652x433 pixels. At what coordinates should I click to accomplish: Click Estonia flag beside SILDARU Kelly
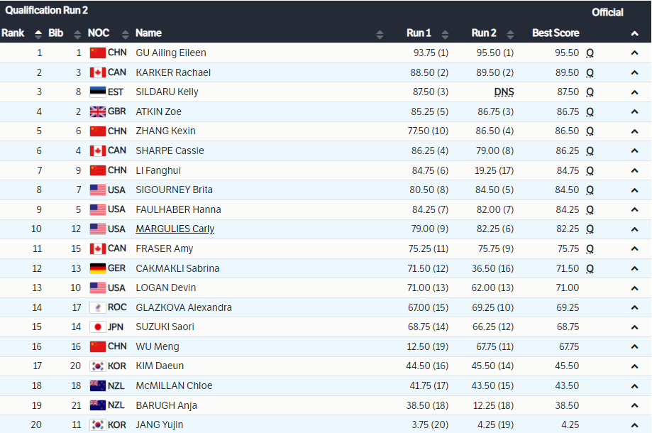[97, 92]
